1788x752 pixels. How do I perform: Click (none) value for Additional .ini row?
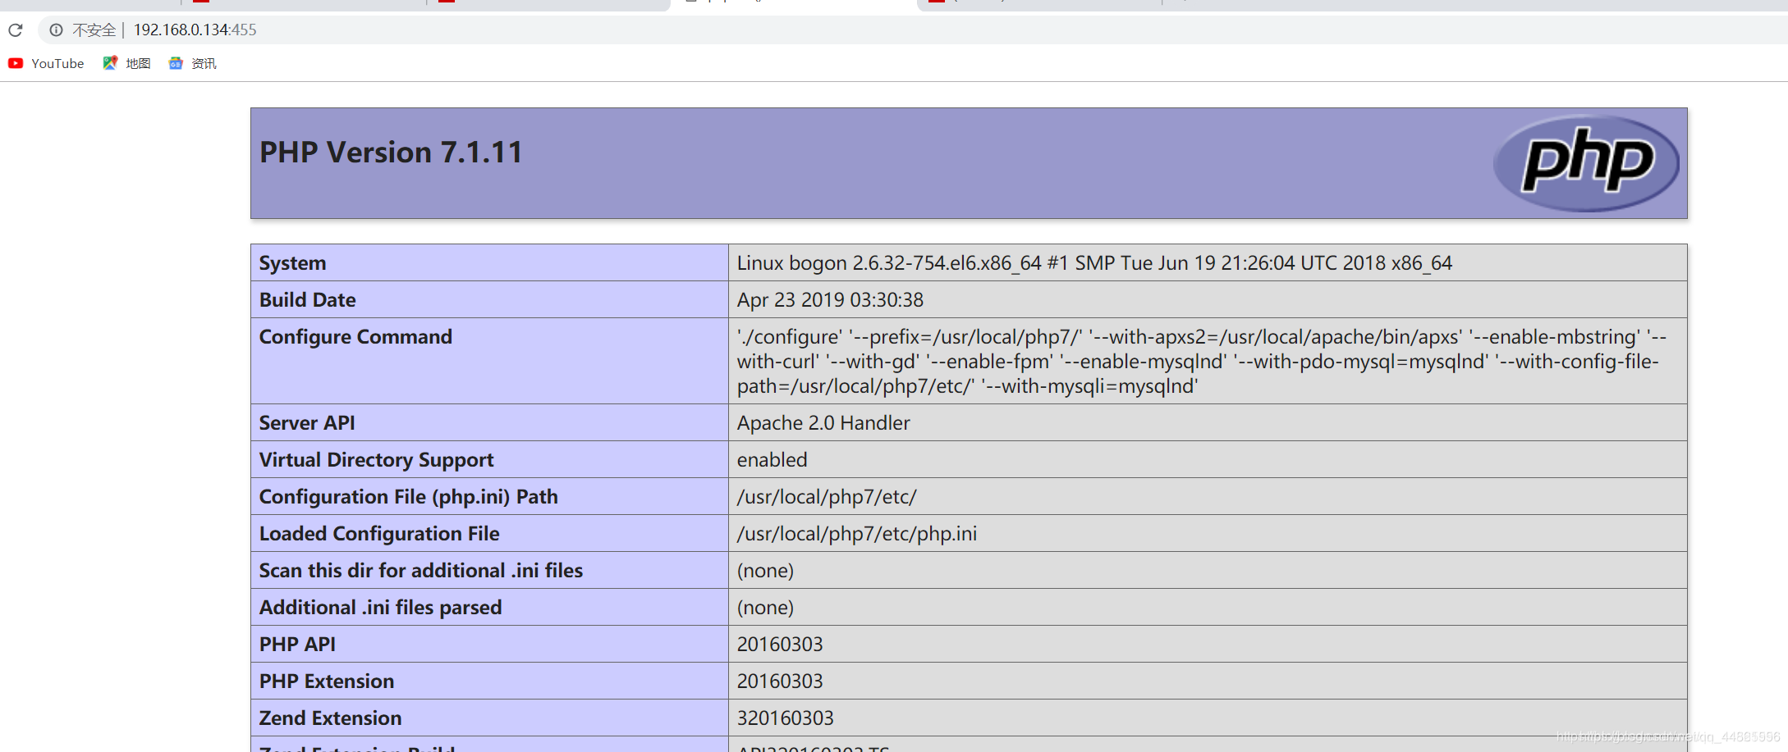(x=765, y=608)
